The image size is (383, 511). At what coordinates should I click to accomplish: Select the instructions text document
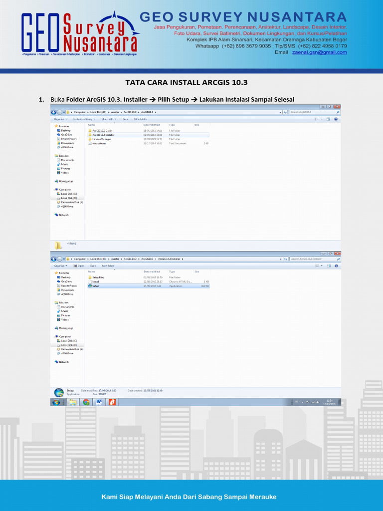coord(148,143)
